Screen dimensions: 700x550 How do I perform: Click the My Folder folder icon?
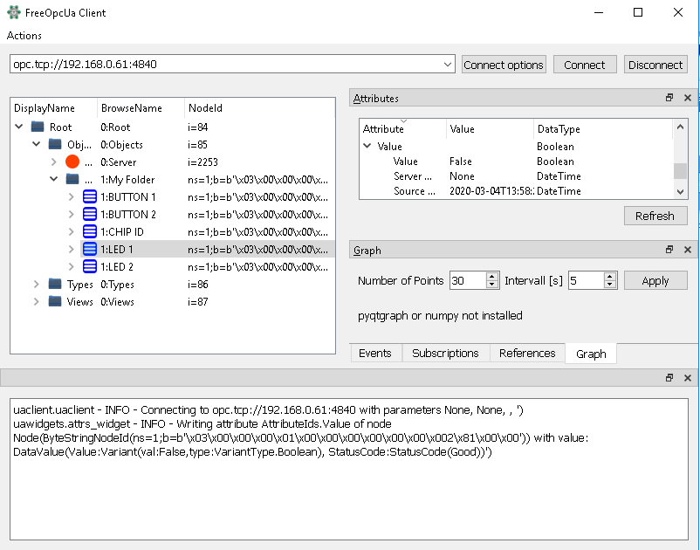click(x=72, y=179)
